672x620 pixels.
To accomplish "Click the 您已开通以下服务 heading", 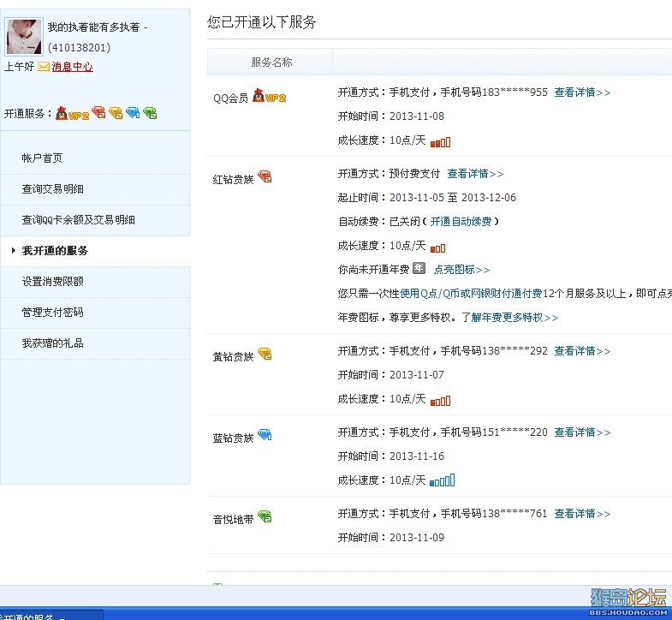I will (261, 22).
